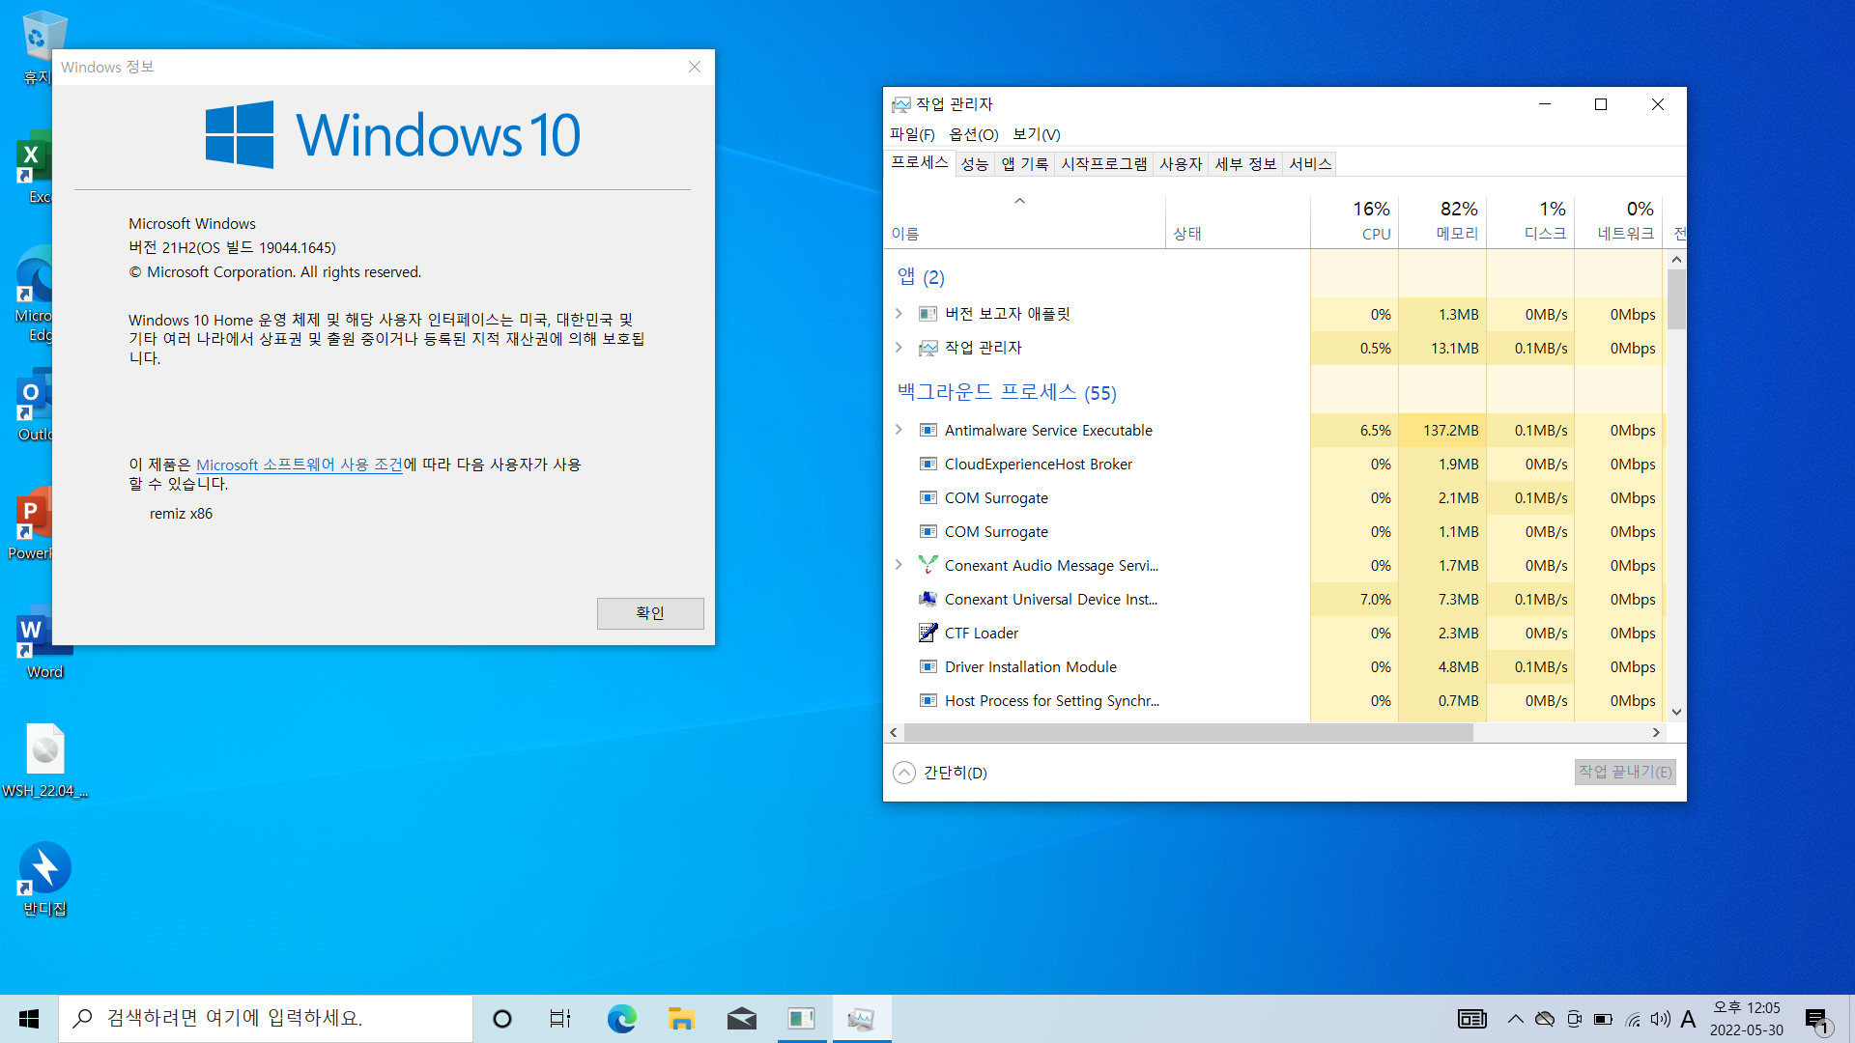This screenshot has width=1855, height=1043.
Task: Collapse Task Manager to 간단히 view
Action: point(940,773)
